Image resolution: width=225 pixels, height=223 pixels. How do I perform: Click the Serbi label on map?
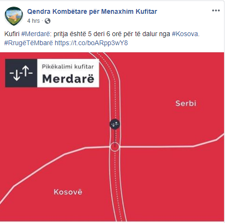pos(186,103)
